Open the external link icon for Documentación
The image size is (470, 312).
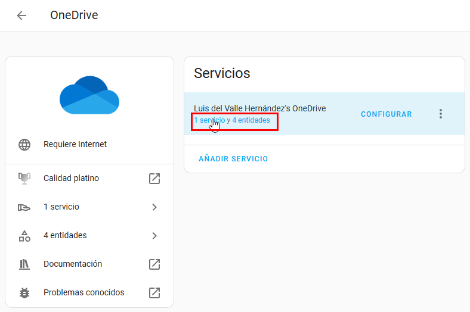[154, 264]
